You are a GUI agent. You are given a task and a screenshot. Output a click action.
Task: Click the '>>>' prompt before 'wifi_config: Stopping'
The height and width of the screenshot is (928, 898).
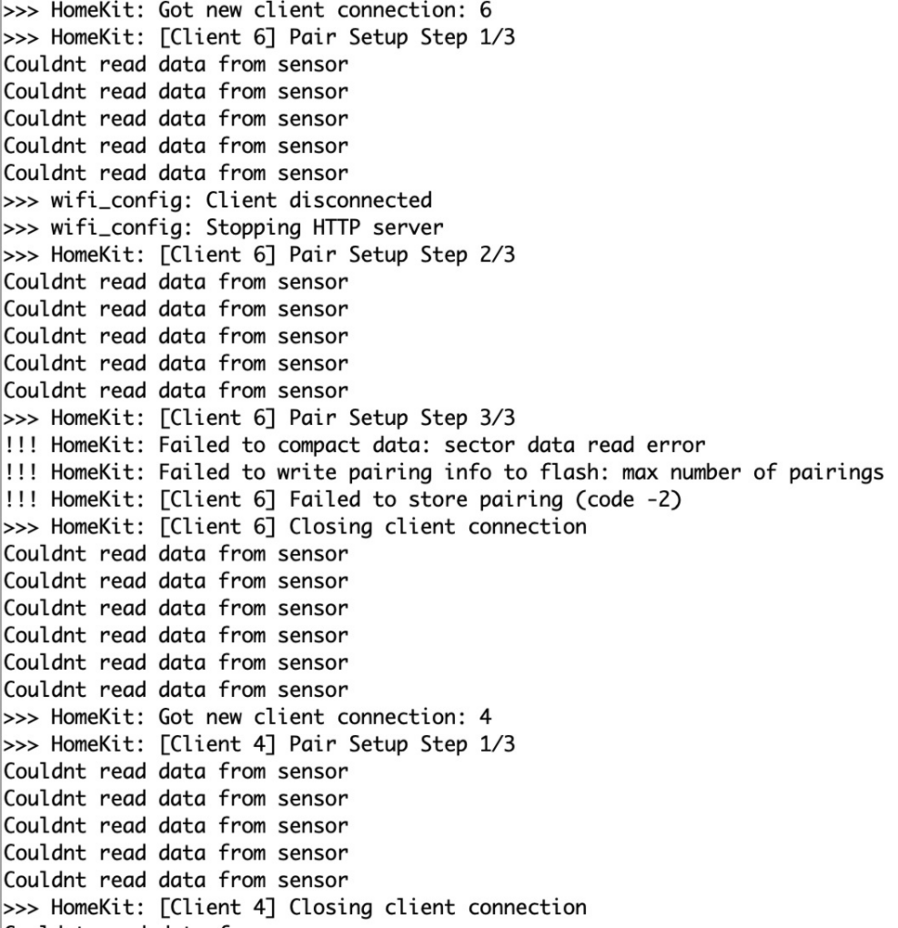[x=20, y=228]
